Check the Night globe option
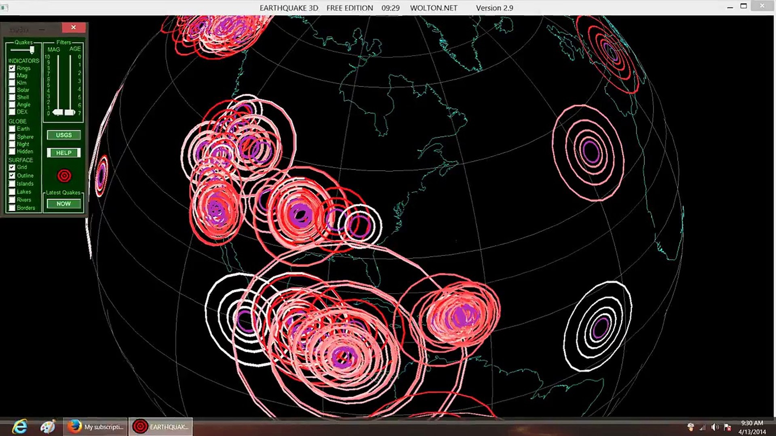The height and width of the screenshot is (436, 776). click(x=12, y=144)
